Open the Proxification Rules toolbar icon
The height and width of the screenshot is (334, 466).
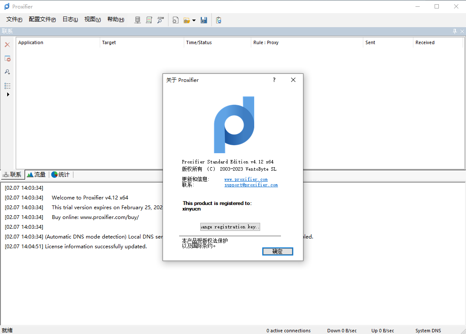click(x=149, y=20)
